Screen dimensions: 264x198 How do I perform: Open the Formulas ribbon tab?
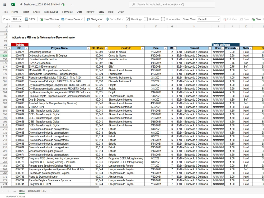[67, 12]
